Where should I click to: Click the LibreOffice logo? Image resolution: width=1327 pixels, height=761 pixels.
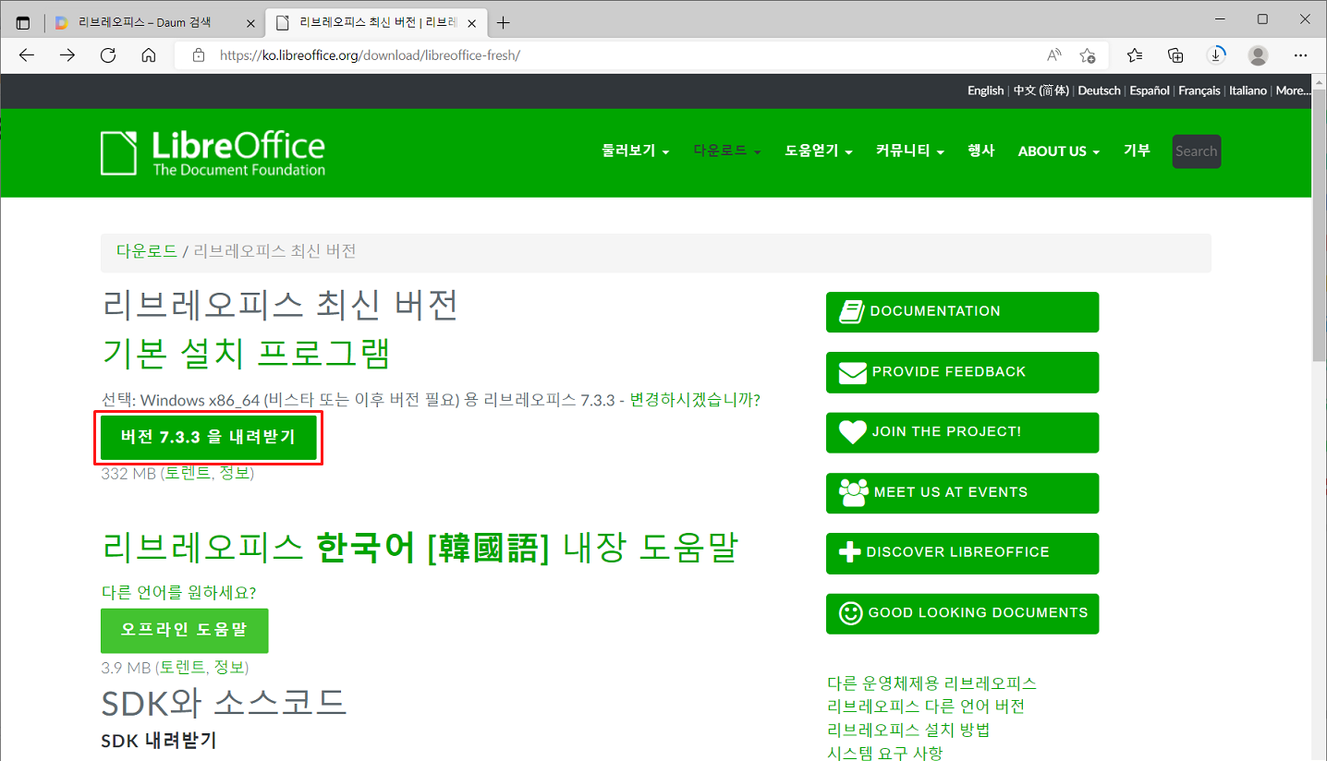[x=213, y=152]
